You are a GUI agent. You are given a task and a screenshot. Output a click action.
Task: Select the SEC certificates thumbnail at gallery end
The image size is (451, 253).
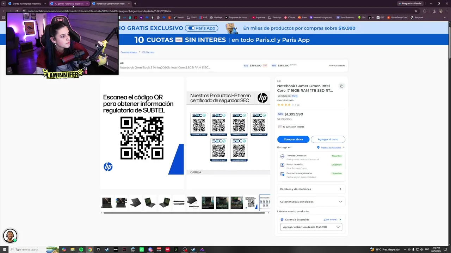[265, 202]
